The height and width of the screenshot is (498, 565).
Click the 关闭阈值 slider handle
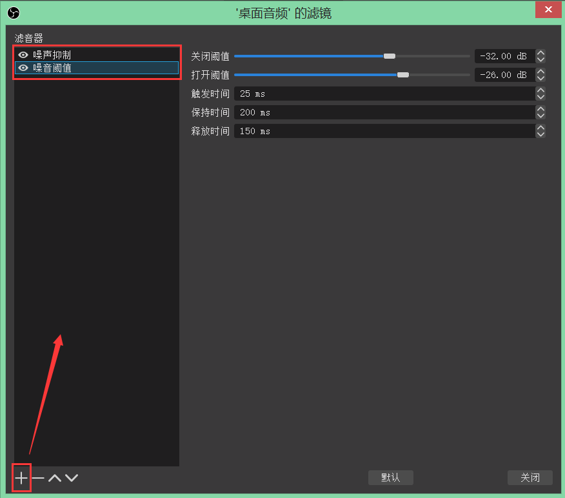(x=389, y=56)
